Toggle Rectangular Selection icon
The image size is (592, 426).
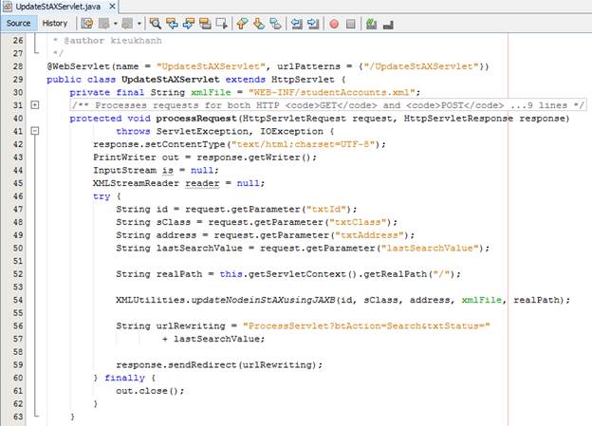(222, 24)
